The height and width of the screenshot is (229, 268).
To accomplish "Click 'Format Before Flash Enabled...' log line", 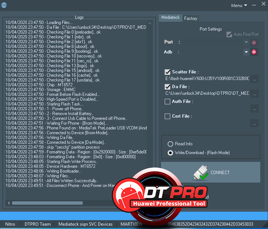I will click(53, 94).
